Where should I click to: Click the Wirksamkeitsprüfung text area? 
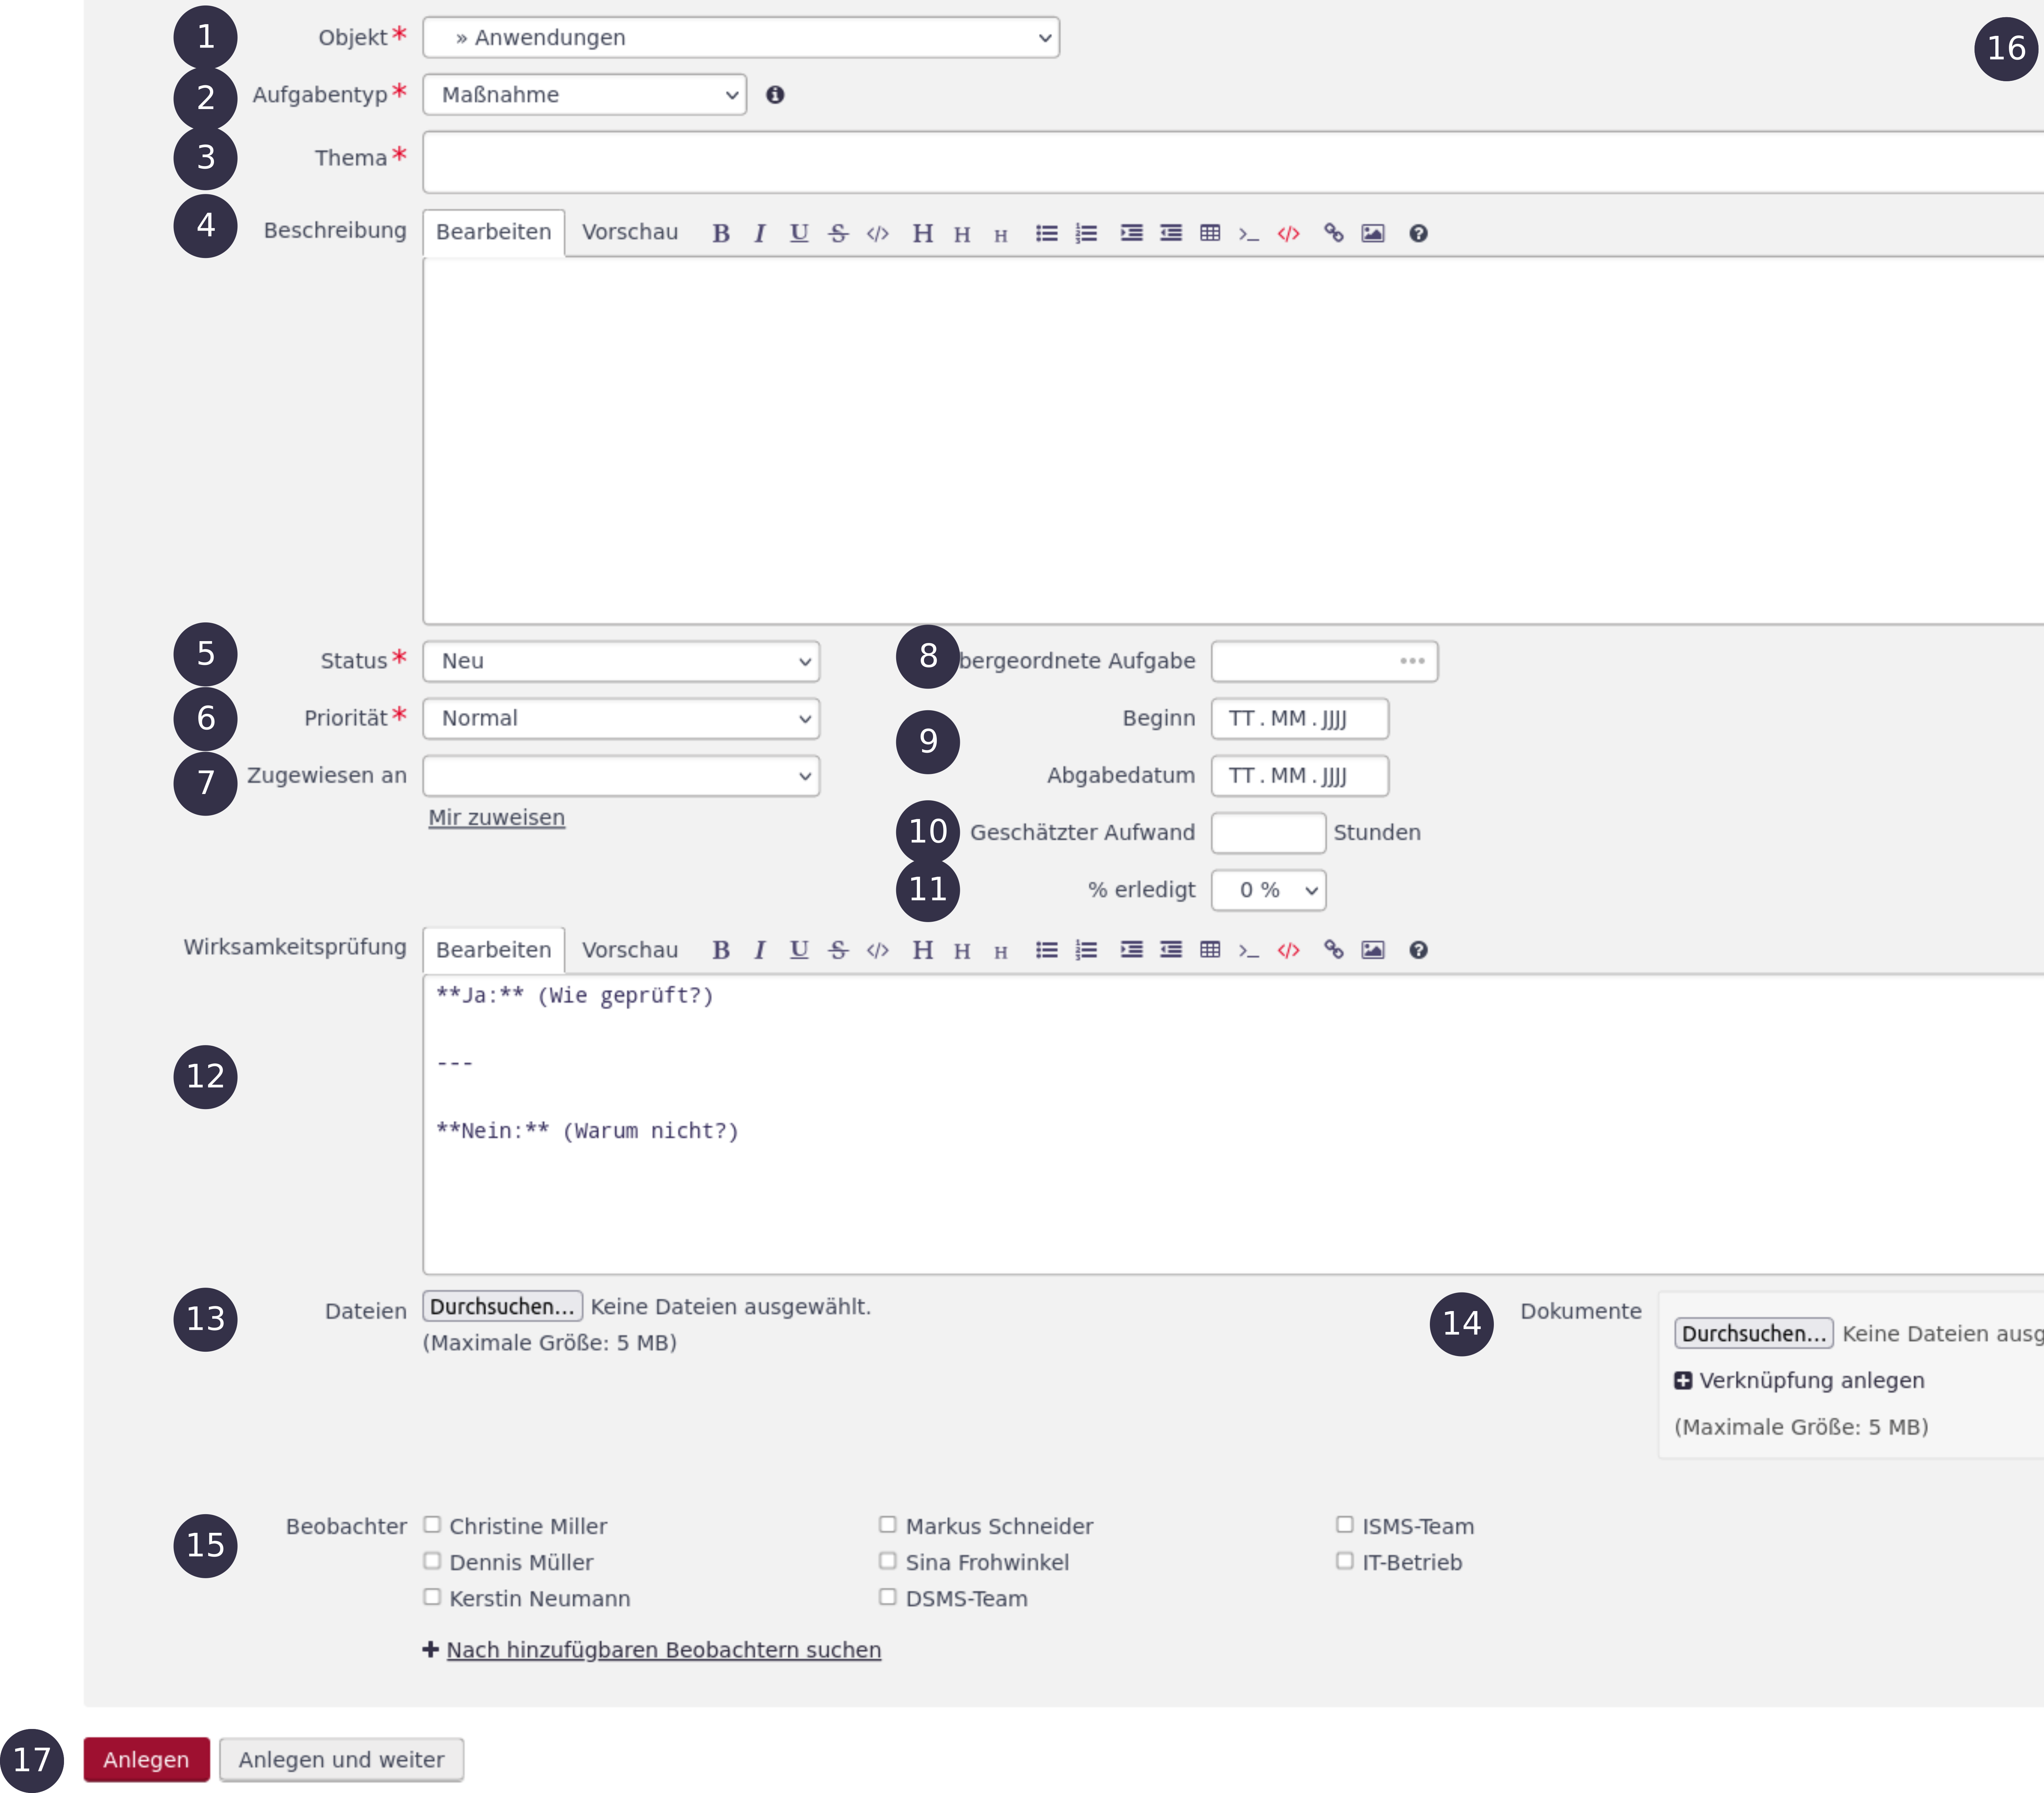[x=1233, y=1124]
